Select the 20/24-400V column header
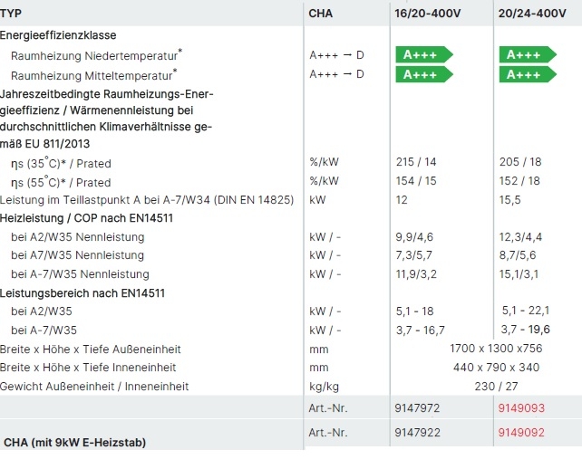The width and height of the screenshot is (582, 469). point(531,14)
